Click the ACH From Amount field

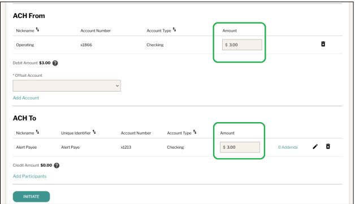coord(242,45)
